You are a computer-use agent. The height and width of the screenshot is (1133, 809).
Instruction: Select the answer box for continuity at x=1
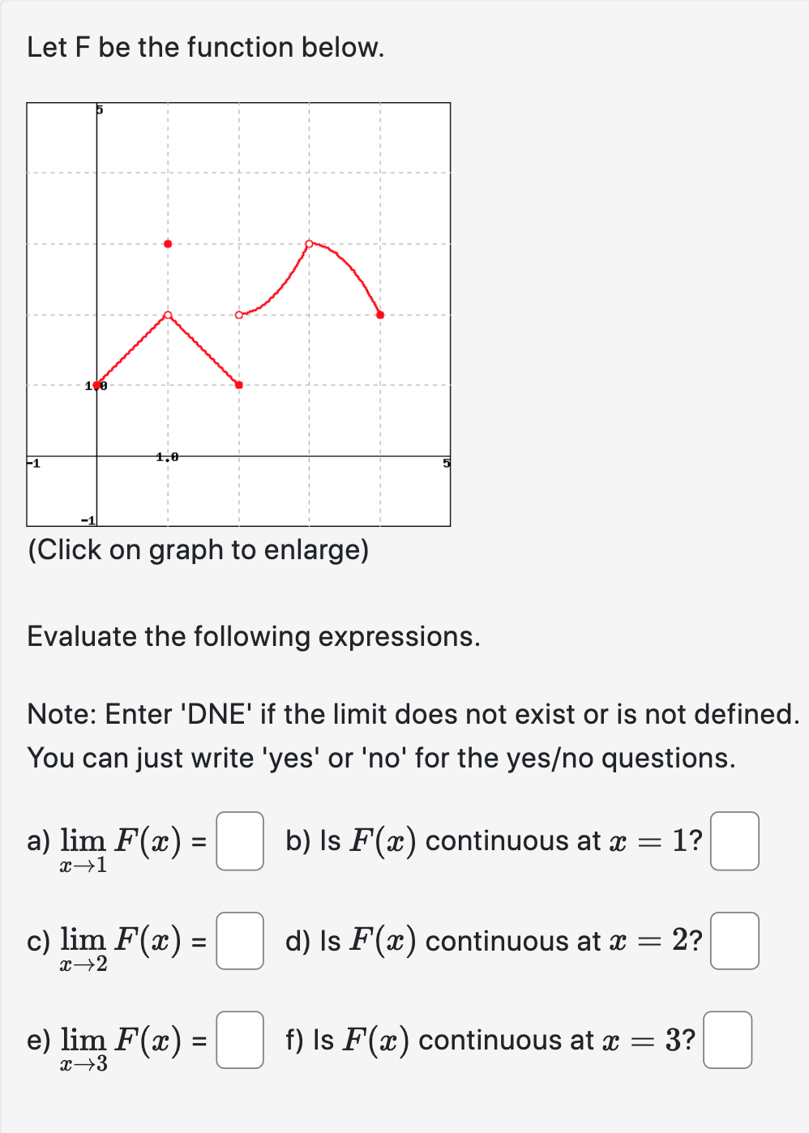(x=734, y=843)
